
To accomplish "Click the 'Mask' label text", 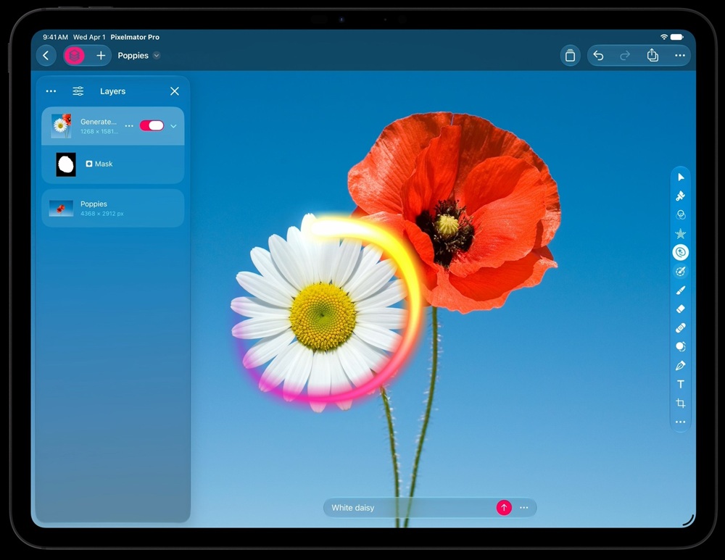I will click(104, 164).
